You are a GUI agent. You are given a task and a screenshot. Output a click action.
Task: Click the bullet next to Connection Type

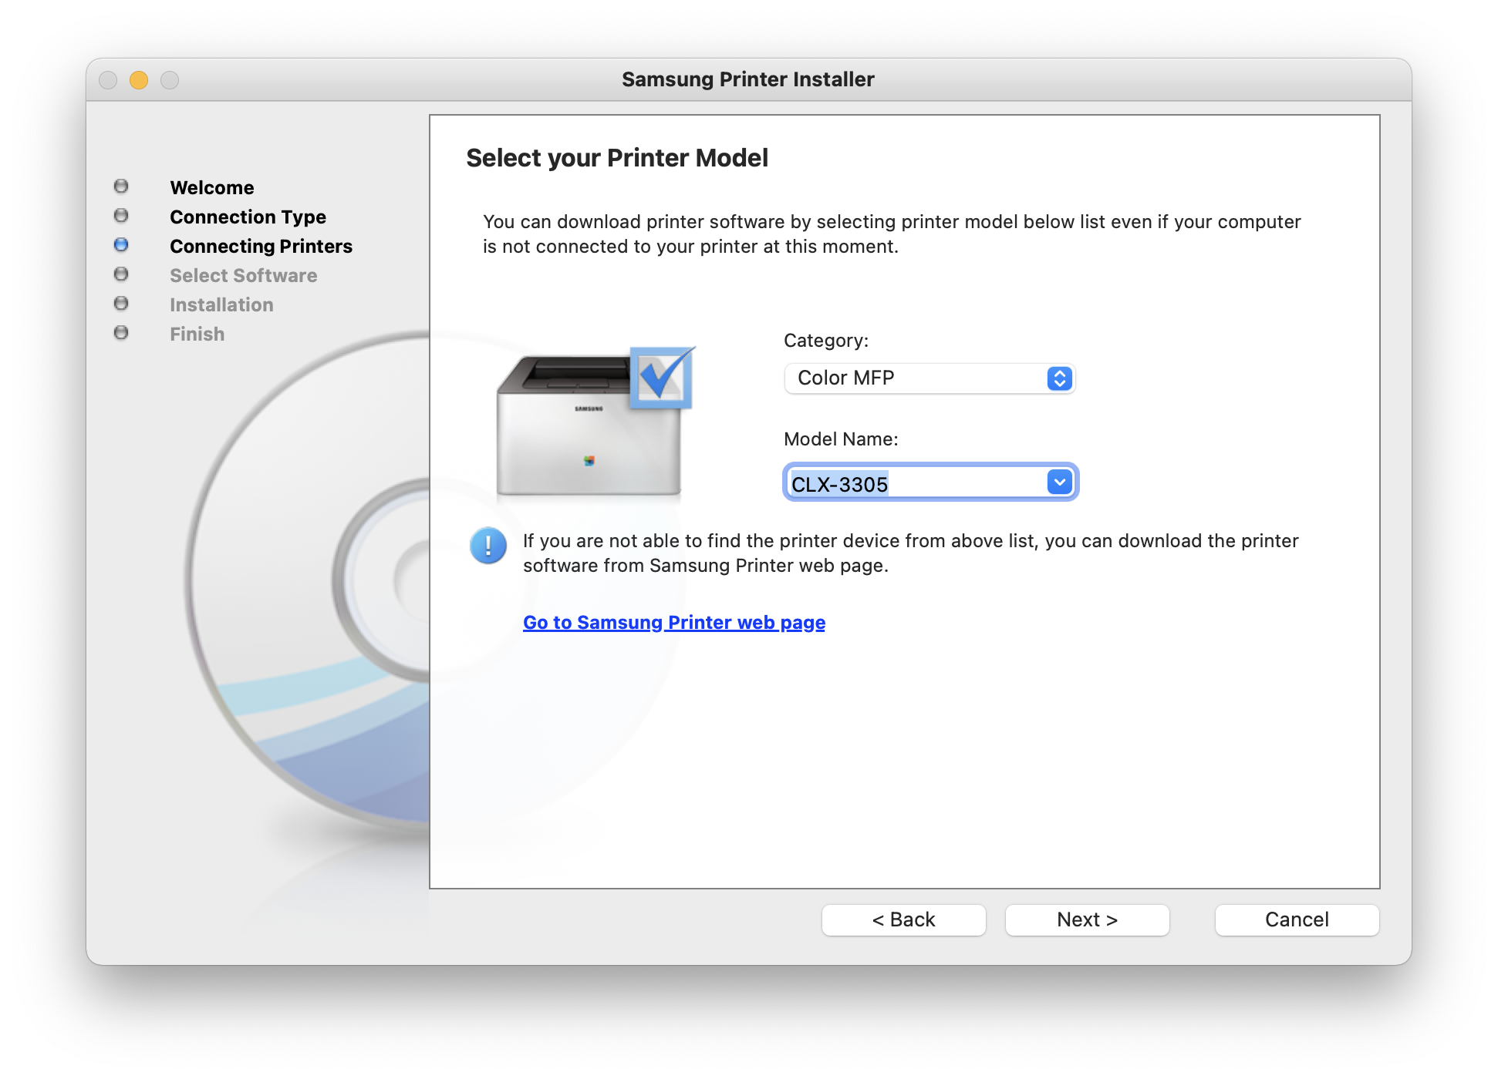pyautogui.click(x=121, y=215)
